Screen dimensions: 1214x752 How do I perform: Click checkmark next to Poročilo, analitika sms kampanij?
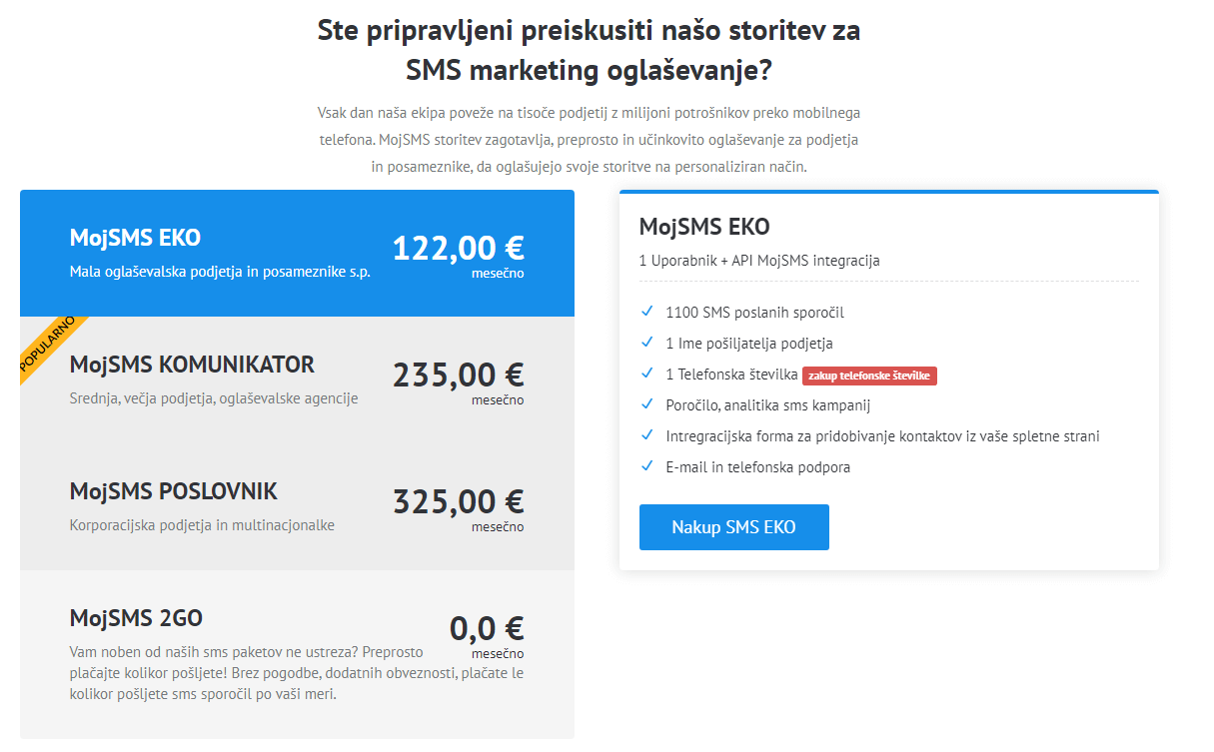pyautogui.click(x=647, y=404)
